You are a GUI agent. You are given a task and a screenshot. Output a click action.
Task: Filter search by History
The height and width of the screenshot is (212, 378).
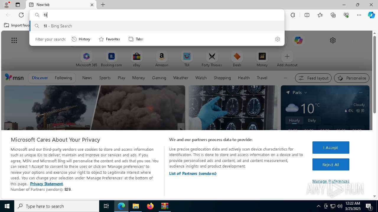tap(81, 39)
